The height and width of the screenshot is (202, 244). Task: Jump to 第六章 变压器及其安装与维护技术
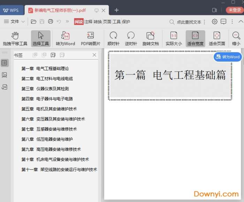click(x=53, y=119)
